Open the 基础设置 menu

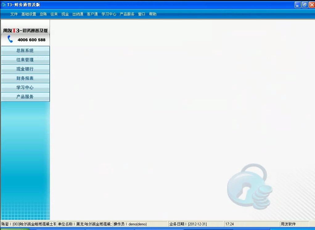[29, 14]
